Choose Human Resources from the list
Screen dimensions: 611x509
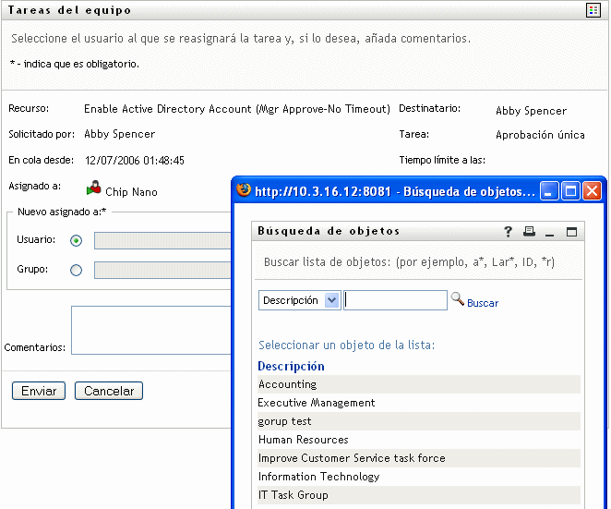419,440
